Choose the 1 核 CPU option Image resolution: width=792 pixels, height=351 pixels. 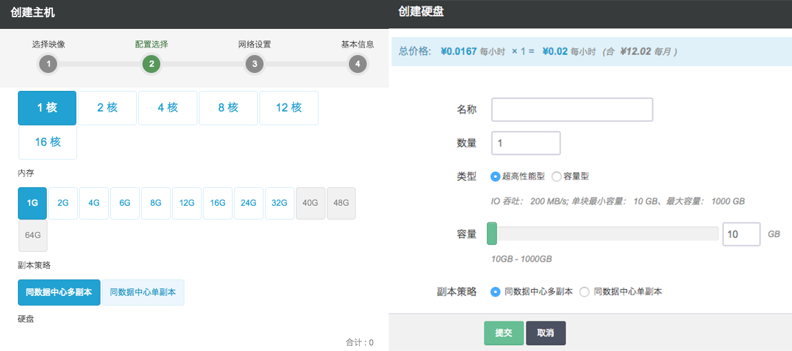pos(47,107)
